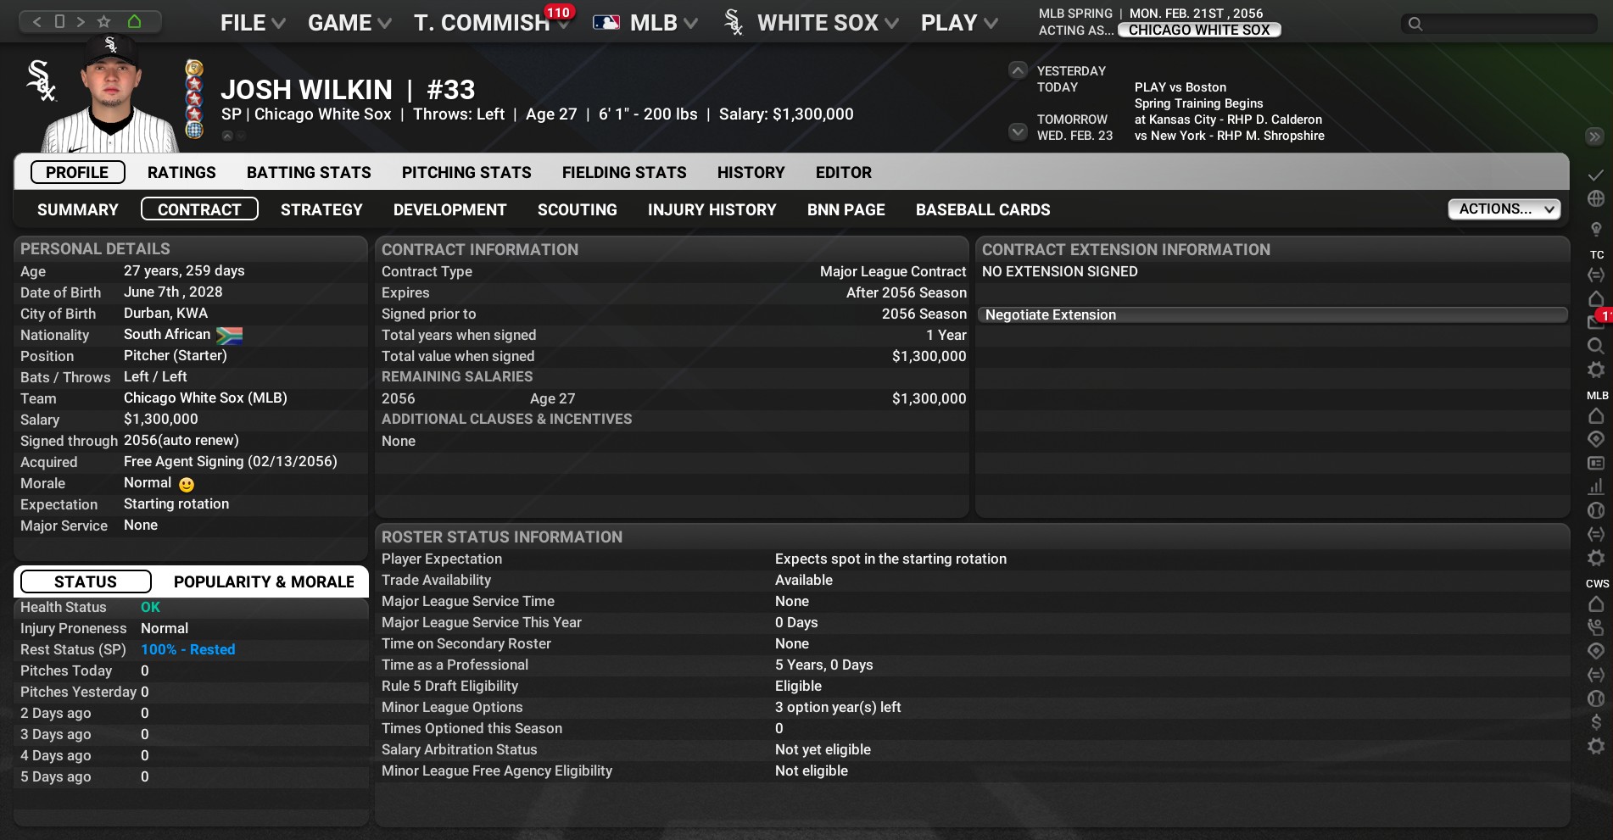Open the bar chart statistics sidebar icon
Screen dimensions: 1613x840
tap(1595, 487)
